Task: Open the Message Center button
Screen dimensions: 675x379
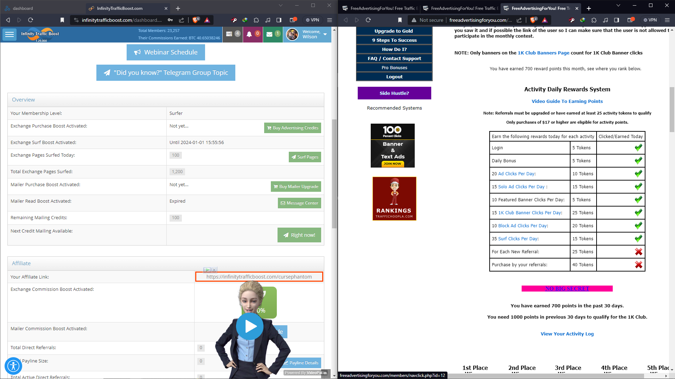Action: (x=299, y=203)
